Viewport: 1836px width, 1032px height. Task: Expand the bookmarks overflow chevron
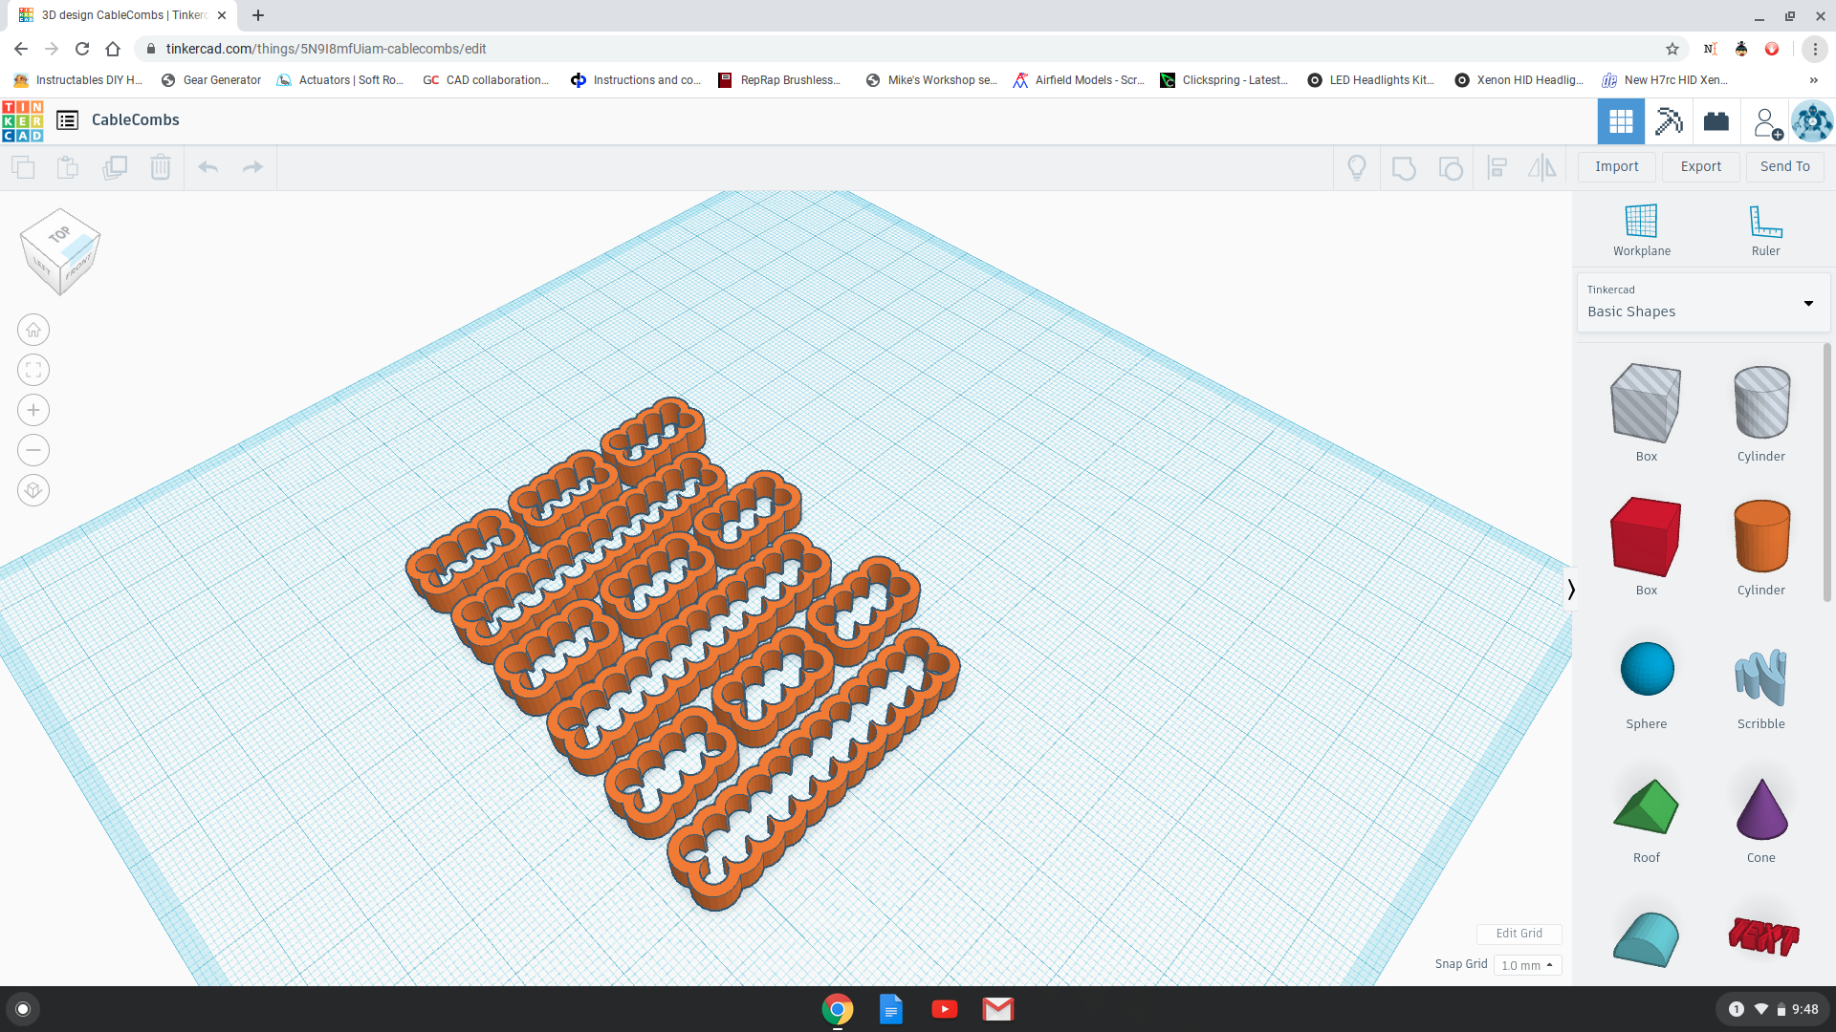coord(1813,80)
